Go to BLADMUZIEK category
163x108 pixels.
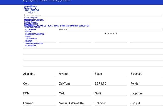pyautogui.click(x=31, y=46)
